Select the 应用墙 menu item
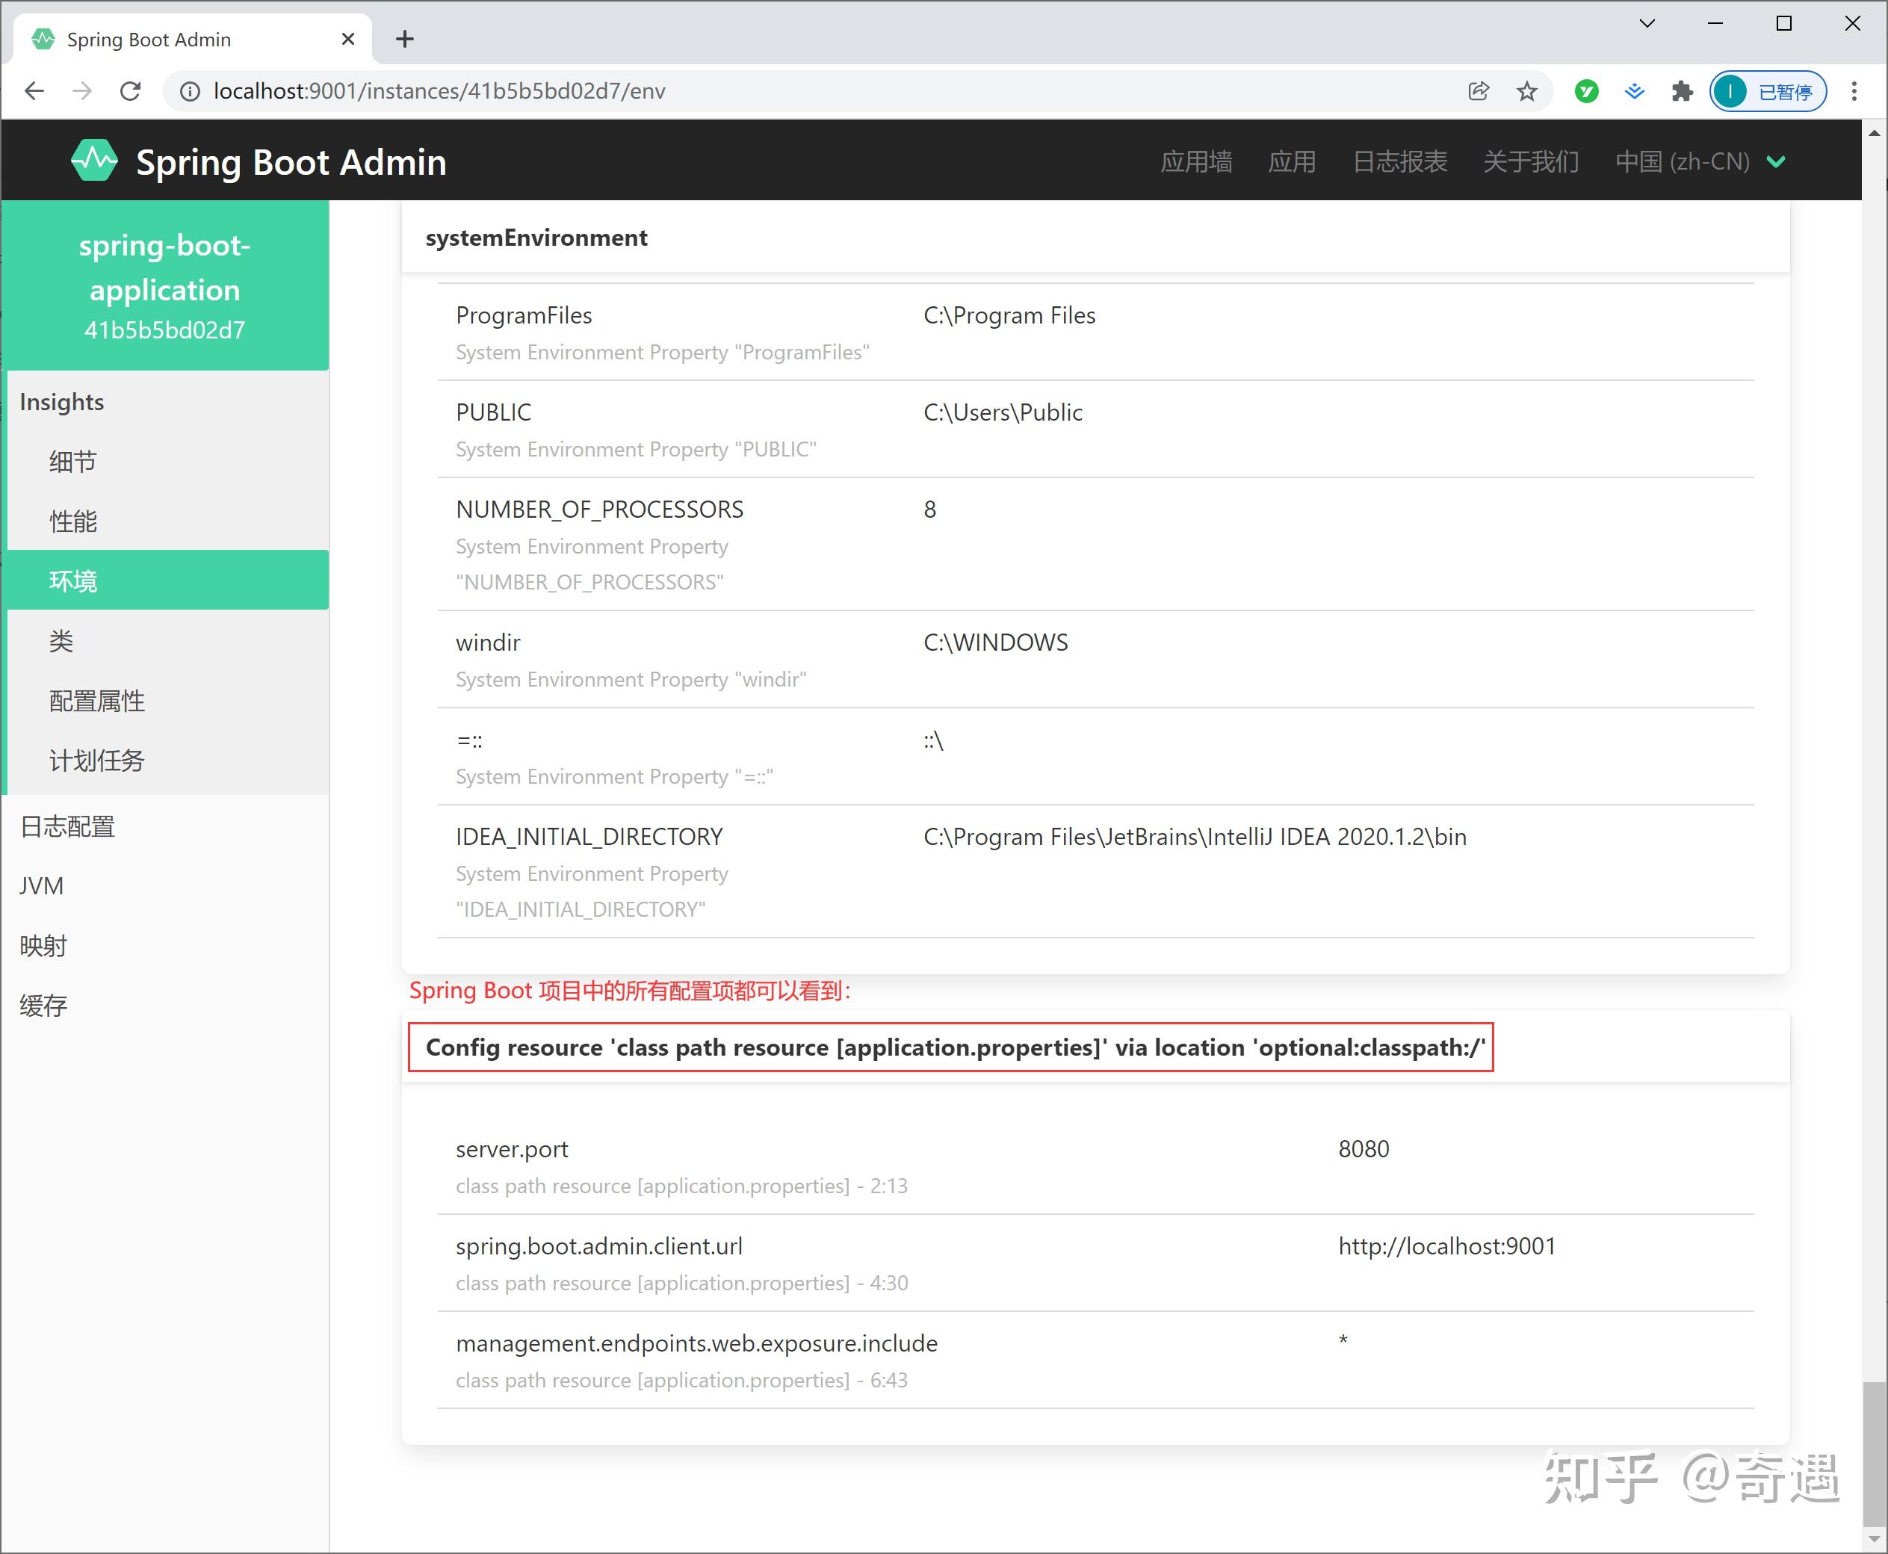1888x1554 pixels. coord(1197,161)
